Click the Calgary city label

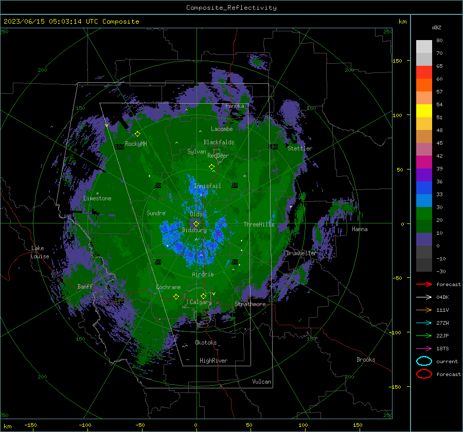coord(201,302)
